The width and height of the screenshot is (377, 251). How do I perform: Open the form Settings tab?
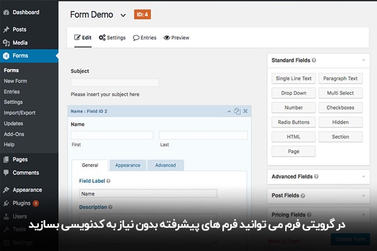[x=112, y=38]
